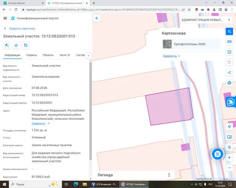Open File Explorer from taskbar

click(x=85, y=184)
